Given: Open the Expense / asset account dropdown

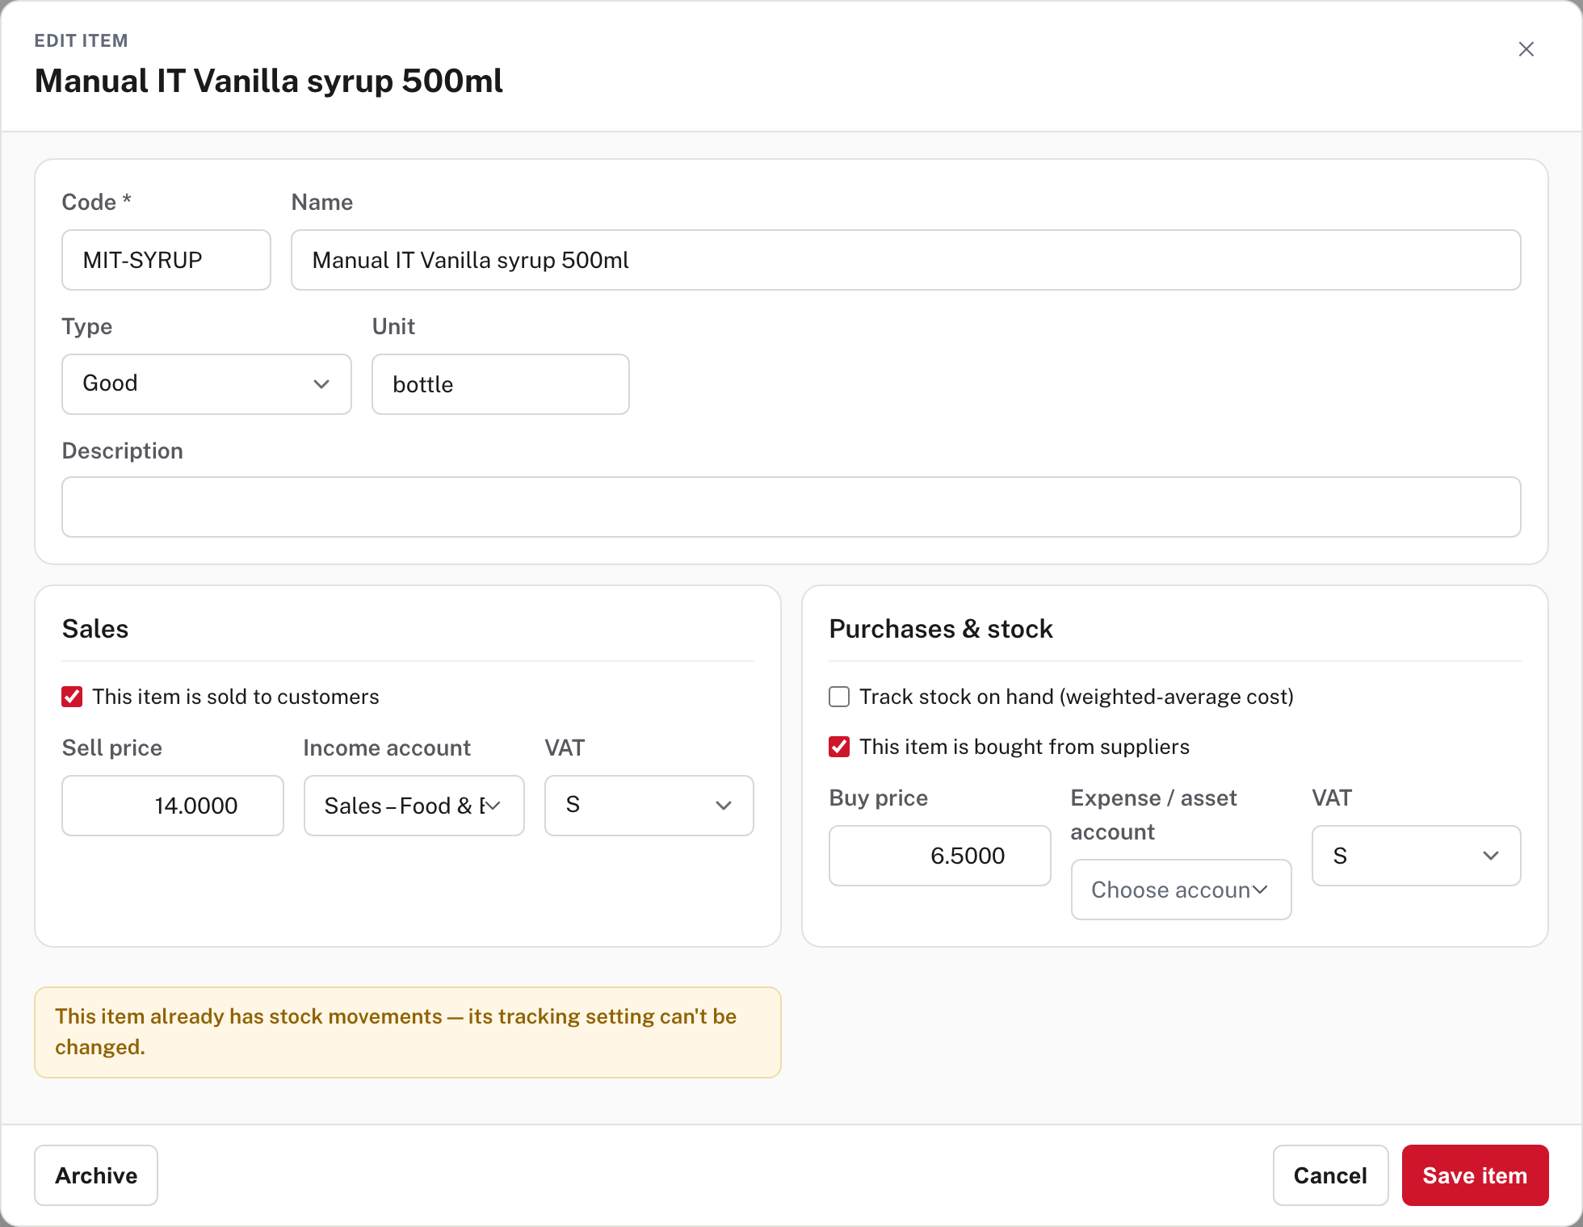Looking at the screenshot, I should [1181, 890].
